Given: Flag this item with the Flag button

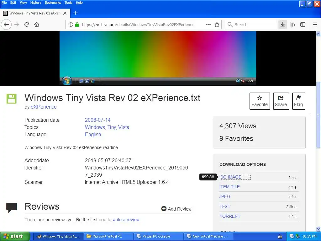Looking at the screenshot, I should tap(298, 101).
